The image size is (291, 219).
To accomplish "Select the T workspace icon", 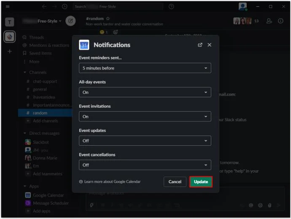I will (9, 22).
